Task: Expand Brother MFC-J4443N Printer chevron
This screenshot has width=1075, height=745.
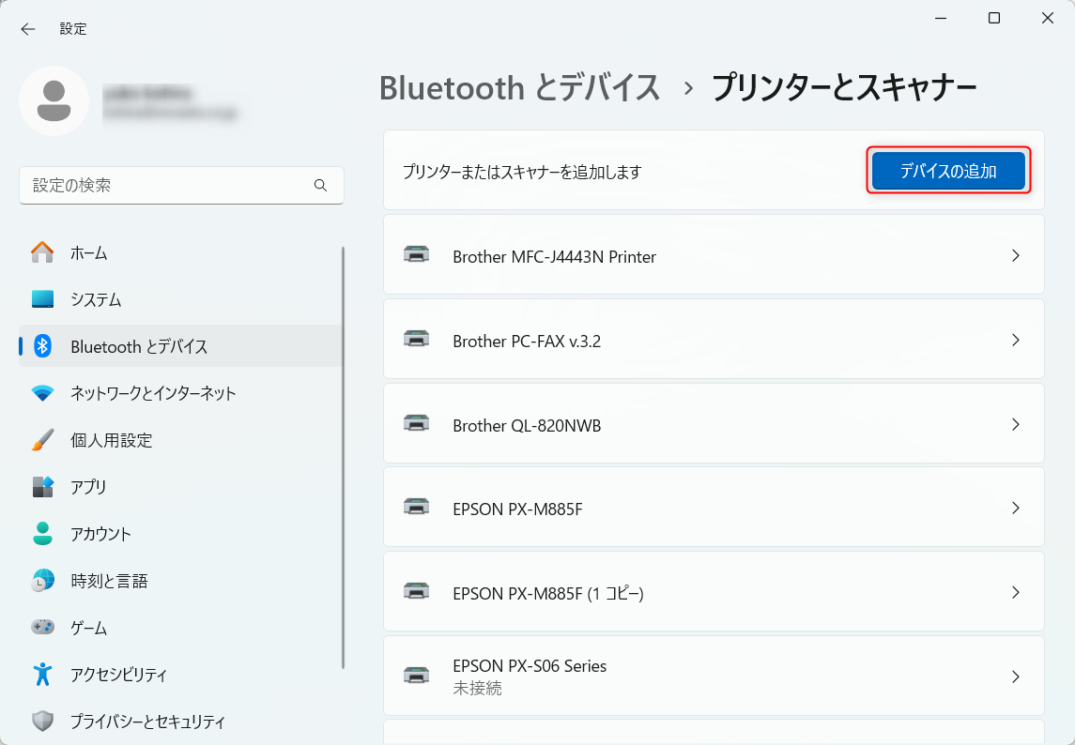Action: 1015,255
